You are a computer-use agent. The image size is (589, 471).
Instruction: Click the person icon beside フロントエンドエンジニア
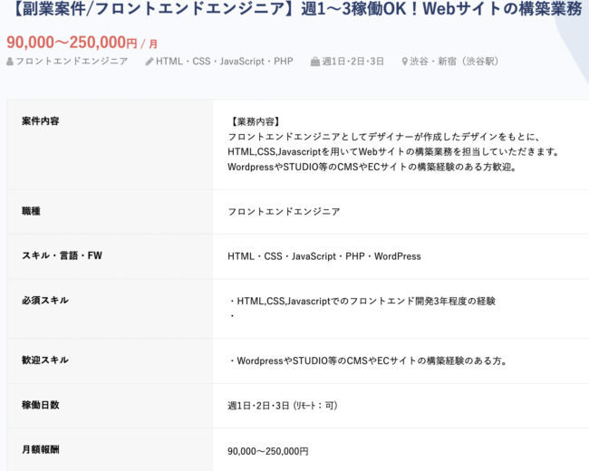click(10, 62)
